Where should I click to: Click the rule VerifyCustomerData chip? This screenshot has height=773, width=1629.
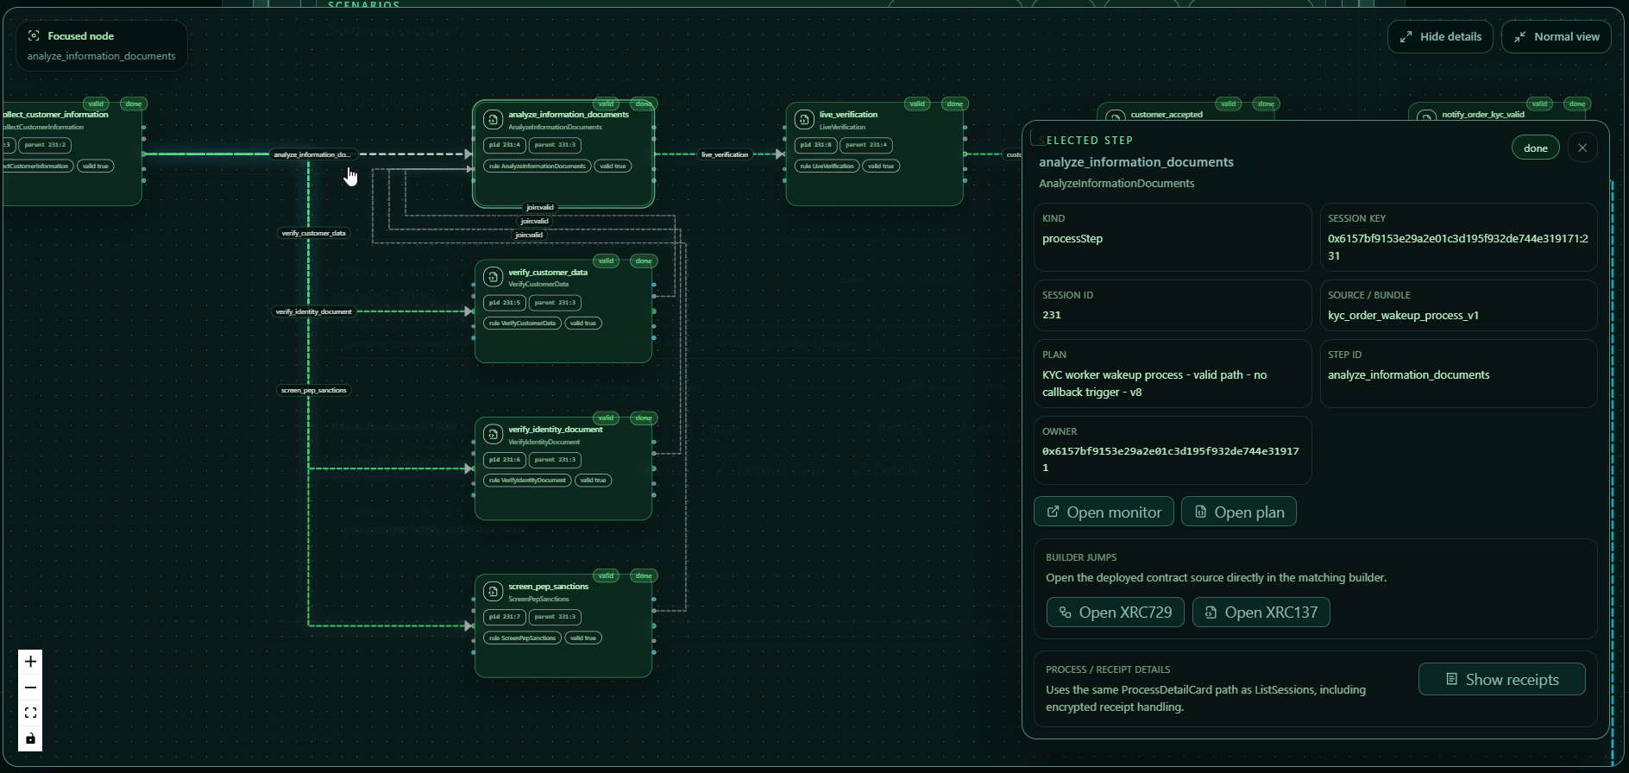click(x=522, y=323)
